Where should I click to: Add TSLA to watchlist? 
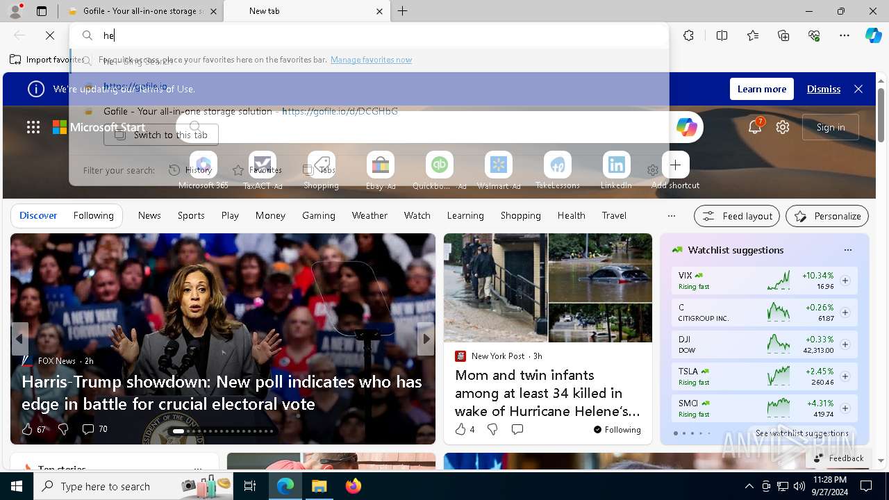[x=845, y=376]
